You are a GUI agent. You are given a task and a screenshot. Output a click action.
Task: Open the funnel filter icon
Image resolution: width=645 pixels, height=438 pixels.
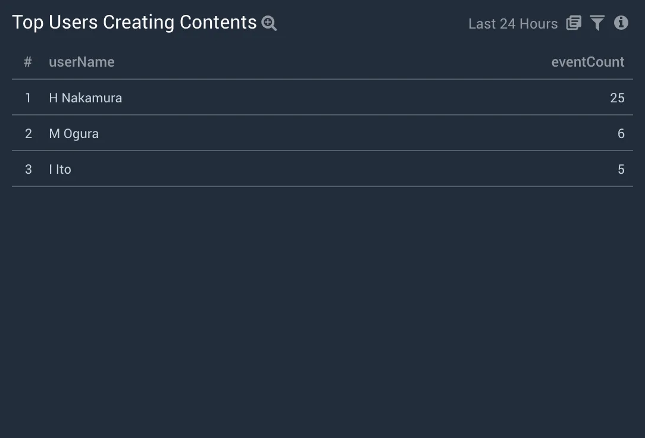tap(597, 23)
